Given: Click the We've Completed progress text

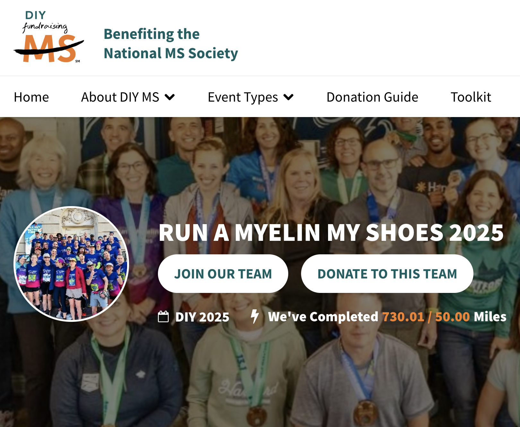Looking at the screenshot, I should point(387,317).
